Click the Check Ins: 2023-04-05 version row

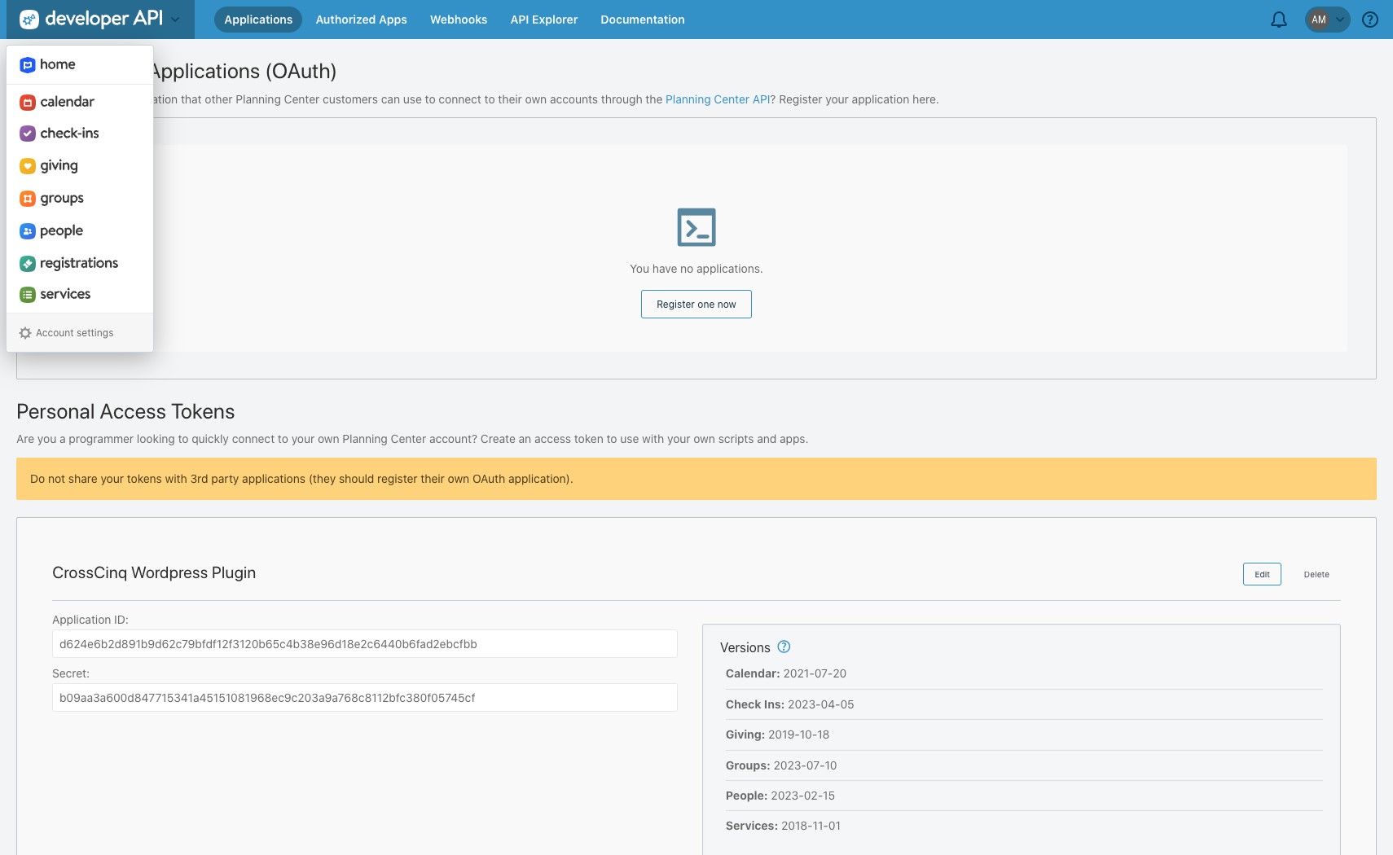1024,704
